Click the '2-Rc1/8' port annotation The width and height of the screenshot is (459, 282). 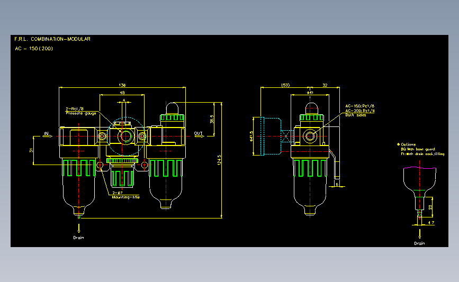(74, 109)
